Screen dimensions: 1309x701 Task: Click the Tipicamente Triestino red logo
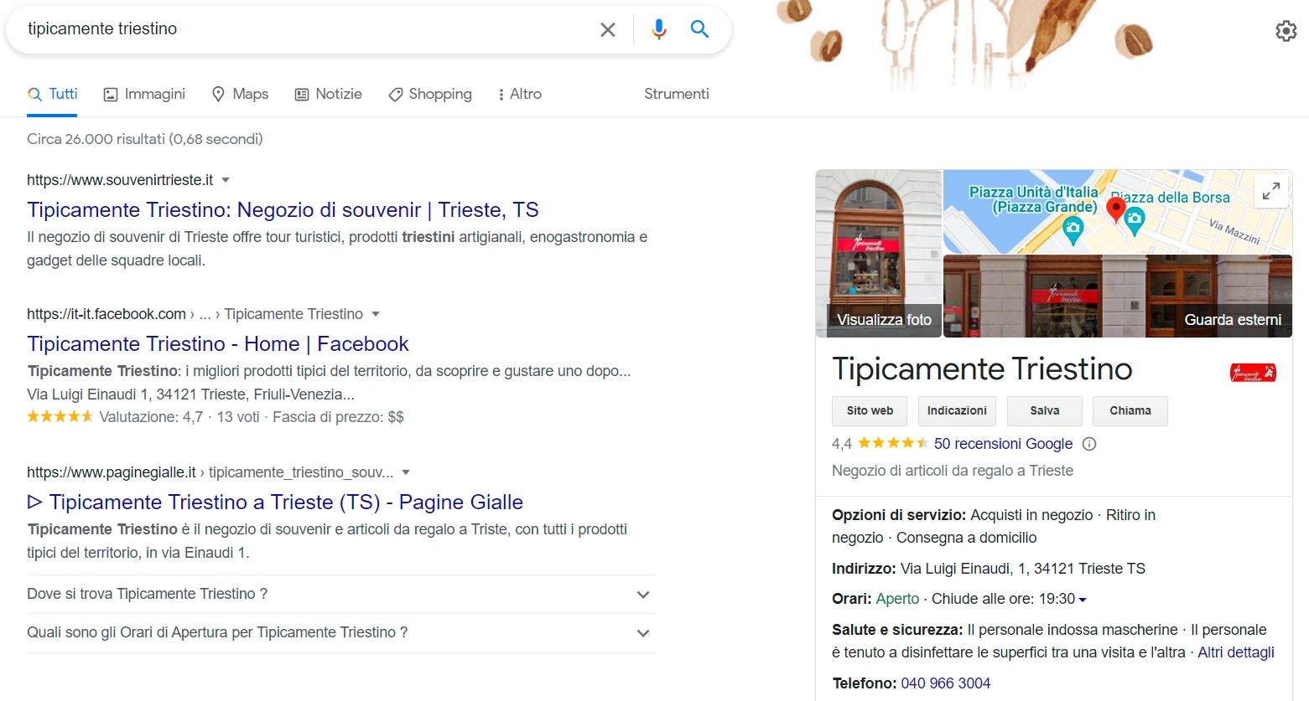click(x=1253, y=373)
